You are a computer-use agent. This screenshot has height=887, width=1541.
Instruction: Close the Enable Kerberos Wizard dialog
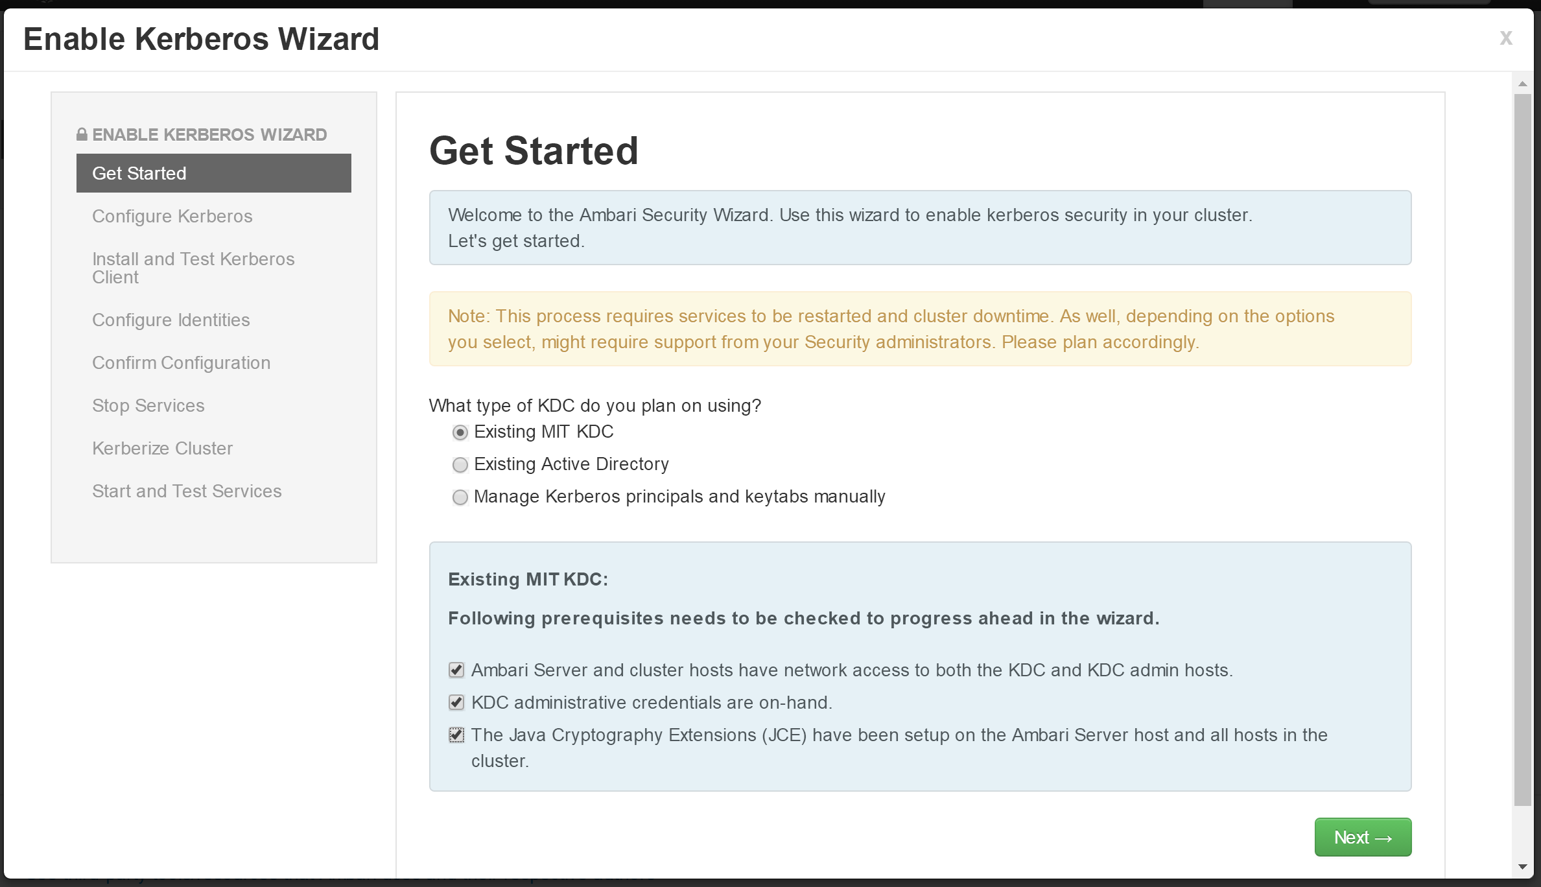pos(1505,38)
